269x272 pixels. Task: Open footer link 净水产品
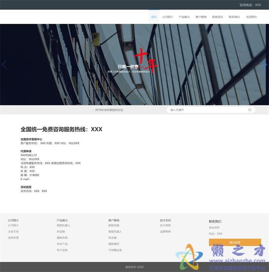pyautogui.click(x=62, y=244)
